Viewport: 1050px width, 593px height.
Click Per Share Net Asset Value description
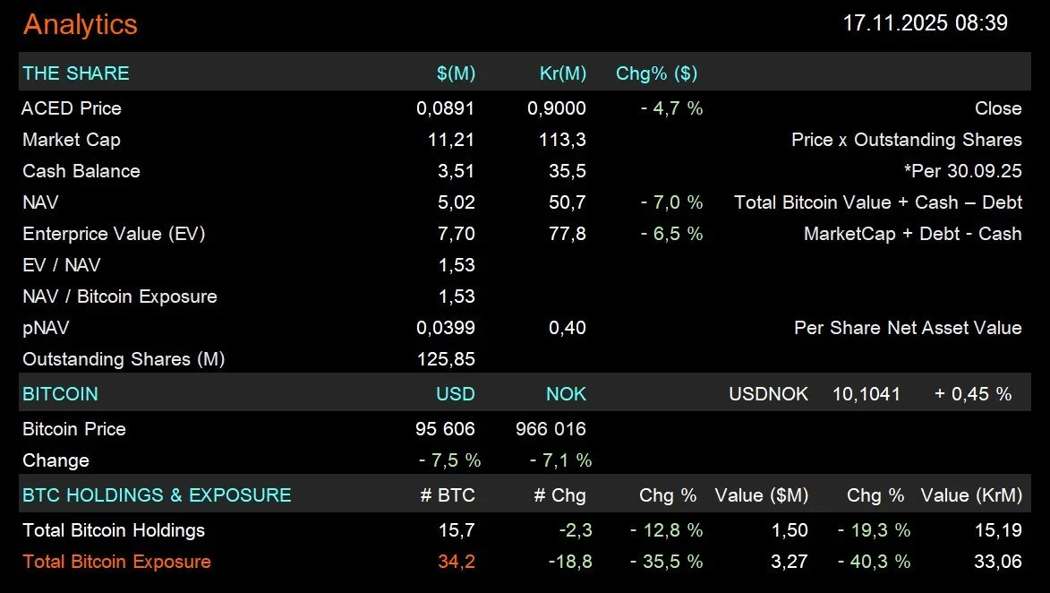click(x=908, y=328)
